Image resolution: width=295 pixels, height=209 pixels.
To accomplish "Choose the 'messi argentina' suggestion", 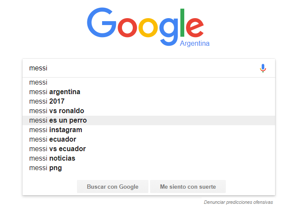I will [x=149, y=92].
